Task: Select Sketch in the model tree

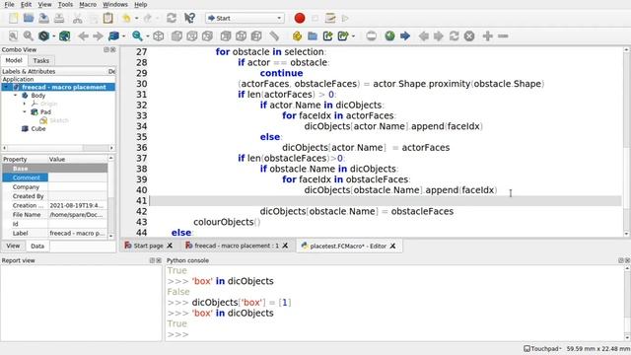Action: coord(59,120)
